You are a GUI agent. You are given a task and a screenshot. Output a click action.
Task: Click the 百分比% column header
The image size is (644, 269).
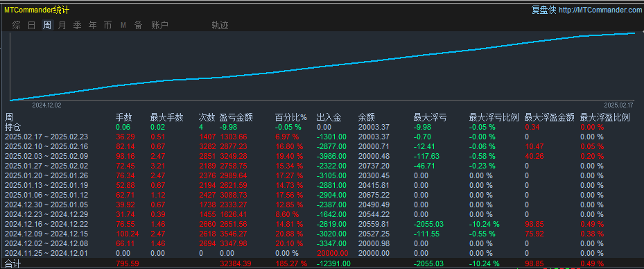point(291,117)
